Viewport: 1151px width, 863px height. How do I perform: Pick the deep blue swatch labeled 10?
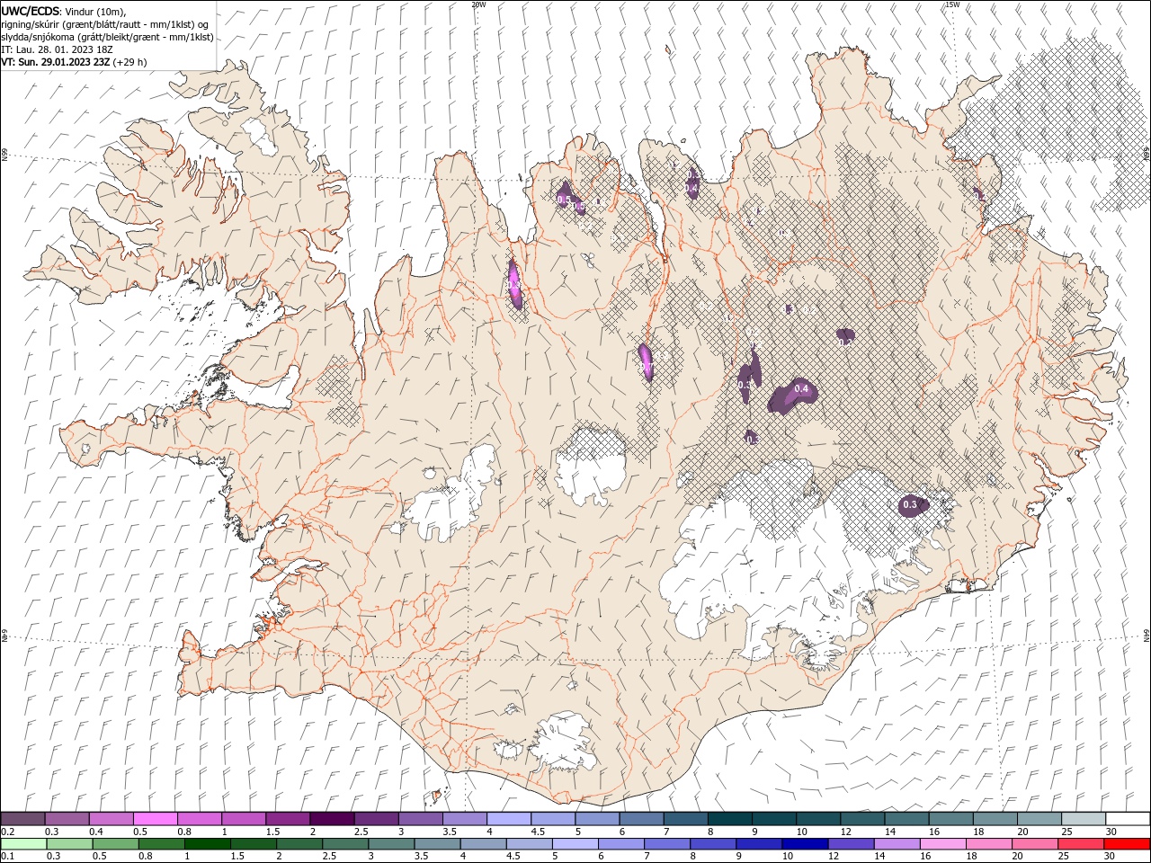click(804, 843)
